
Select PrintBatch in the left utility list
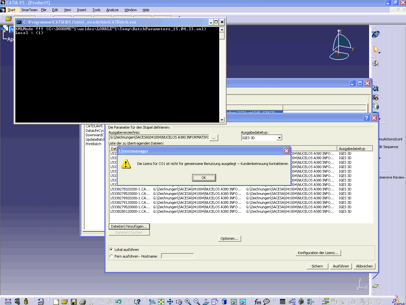pos(94,144)
